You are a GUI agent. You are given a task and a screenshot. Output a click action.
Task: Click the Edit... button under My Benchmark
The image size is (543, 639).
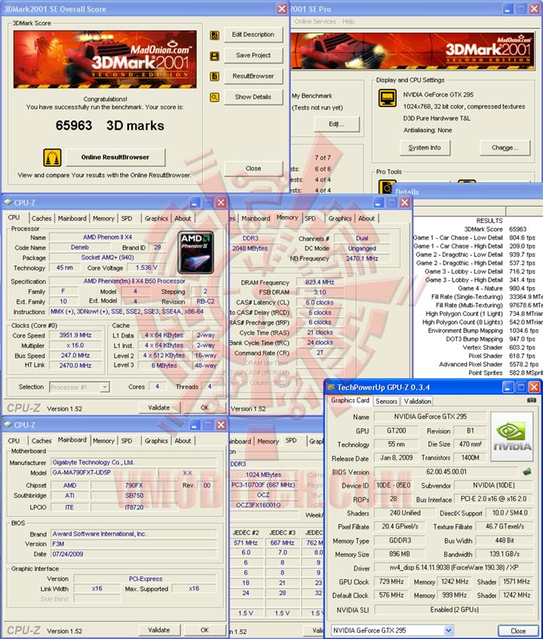(x=336, y=124)
